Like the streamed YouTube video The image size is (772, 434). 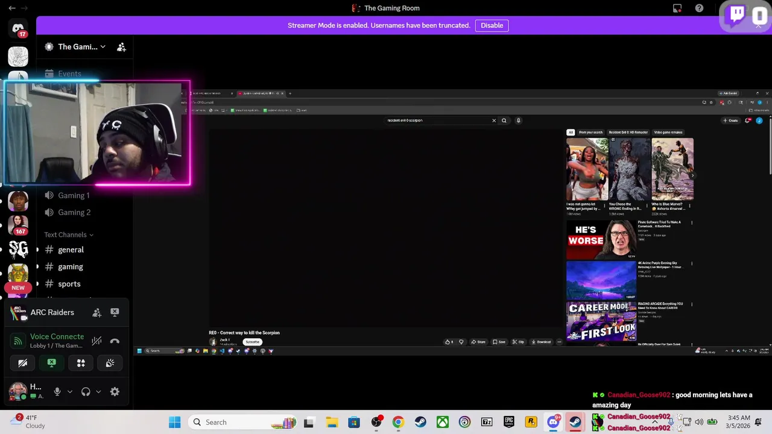pos(449,342)
